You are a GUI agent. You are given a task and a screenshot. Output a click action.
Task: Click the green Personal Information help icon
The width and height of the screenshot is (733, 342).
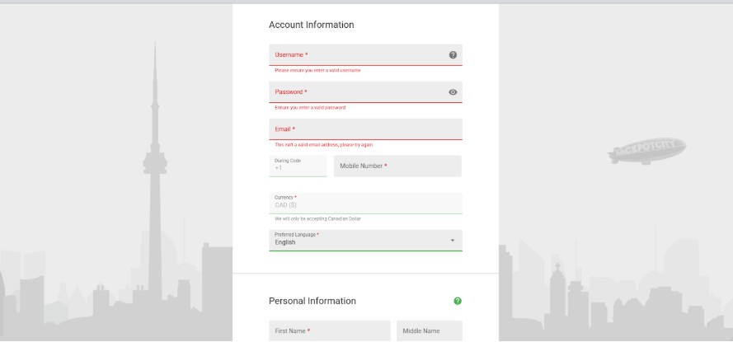[458, 302]
